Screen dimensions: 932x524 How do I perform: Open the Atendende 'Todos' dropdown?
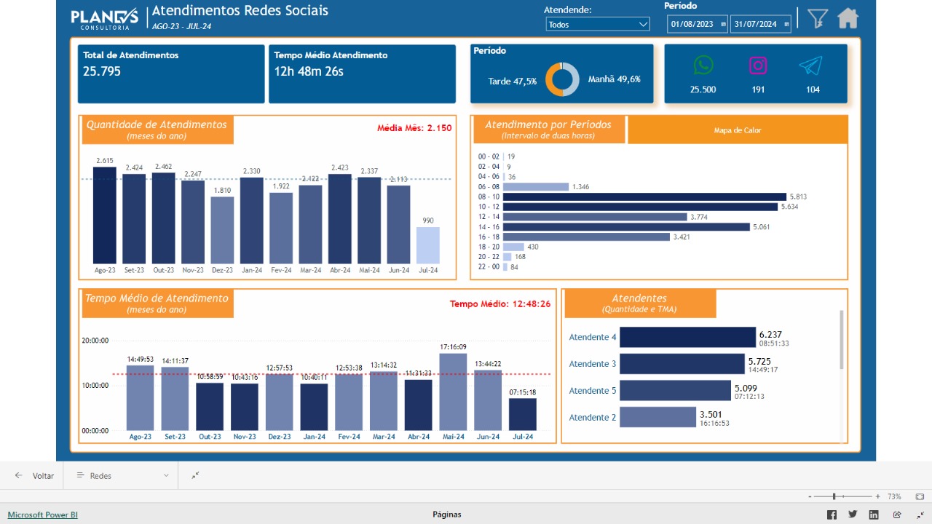(597, 24)
